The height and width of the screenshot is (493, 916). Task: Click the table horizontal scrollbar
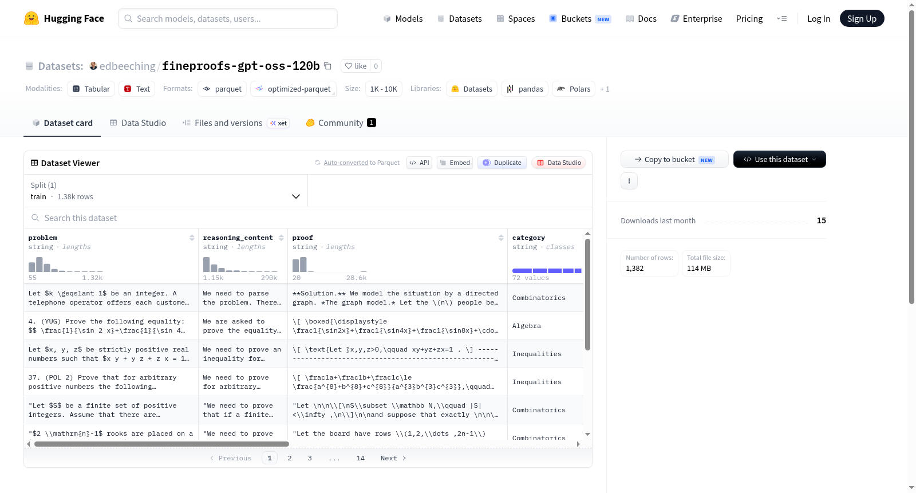[x=161, y=444]
